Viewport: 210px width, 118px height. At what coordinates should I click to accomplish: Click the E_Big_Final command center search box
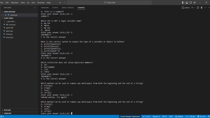coord(109,2)
